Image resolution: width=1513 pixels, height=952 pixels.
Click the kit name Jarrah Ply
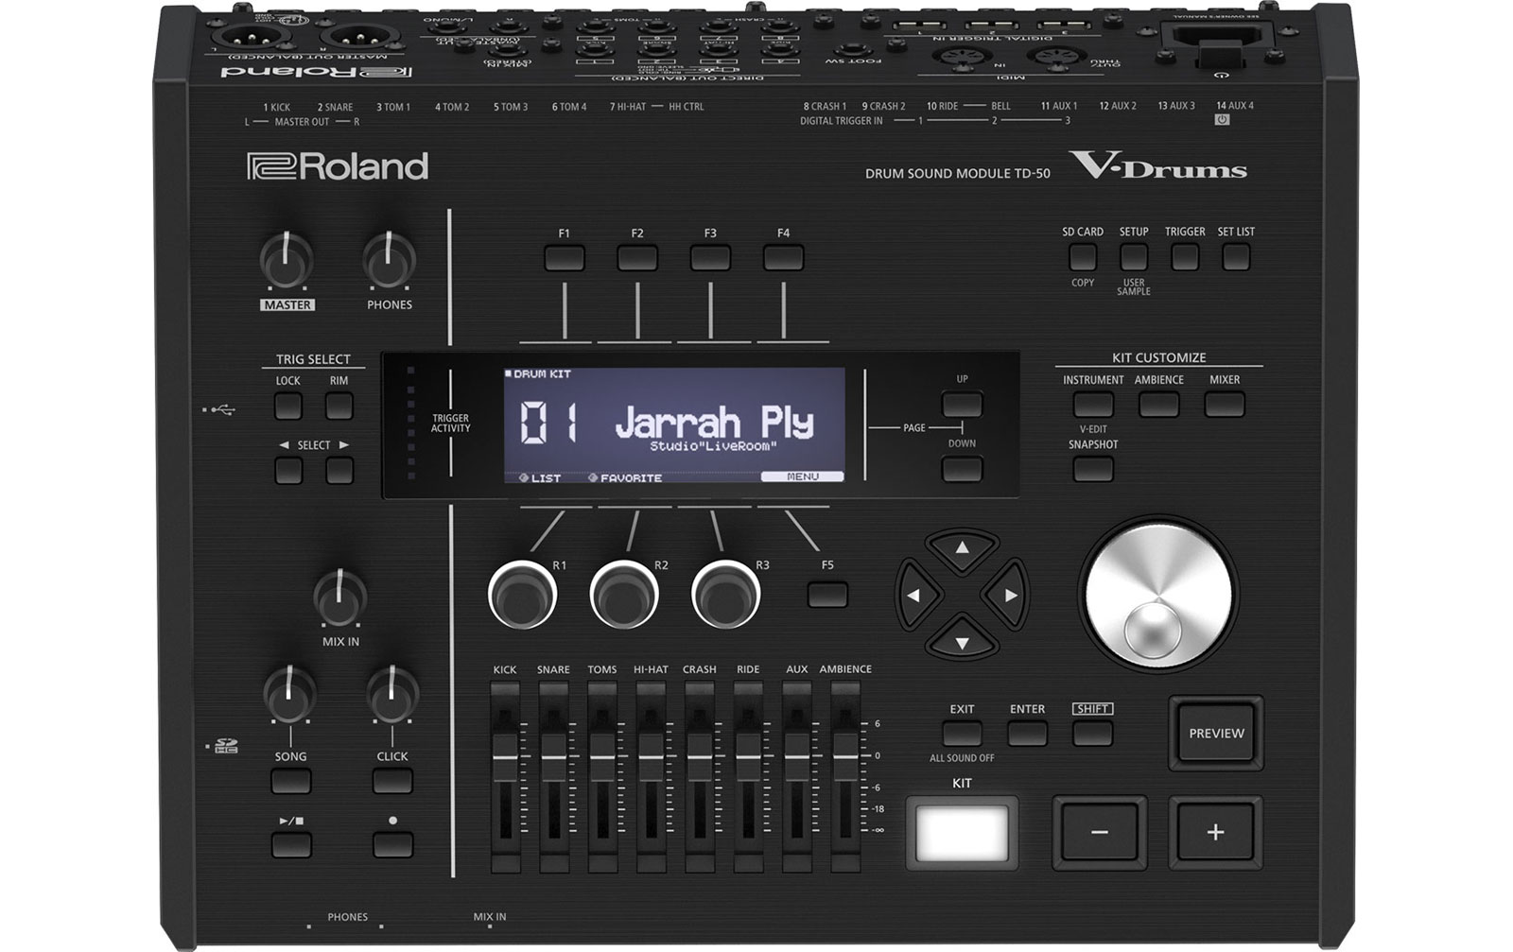tap(714, 422)
